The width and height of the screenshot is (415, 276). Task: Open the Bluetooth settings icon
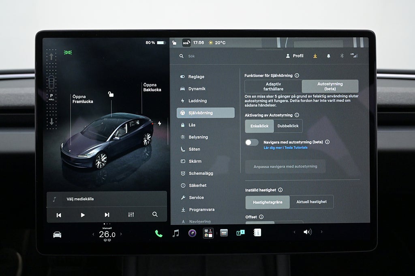click(x=342, y=56)
